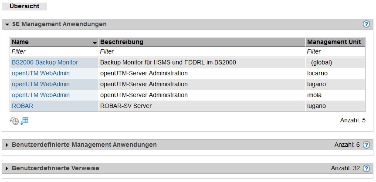The width and height of the screenshot is (376, 182).
Task: Open the ROBAR link
Action: click(22, 106)
